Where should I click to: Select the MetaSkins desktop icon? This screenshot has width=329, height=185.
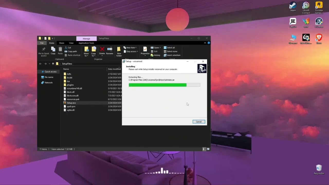306,39
